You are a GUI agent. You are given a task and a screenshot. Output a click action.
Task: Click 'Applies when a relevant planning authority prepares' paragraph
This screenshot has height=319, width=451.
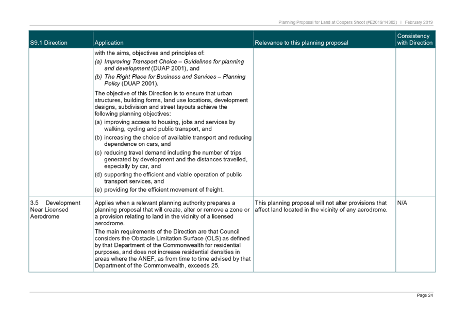point(172,213)
